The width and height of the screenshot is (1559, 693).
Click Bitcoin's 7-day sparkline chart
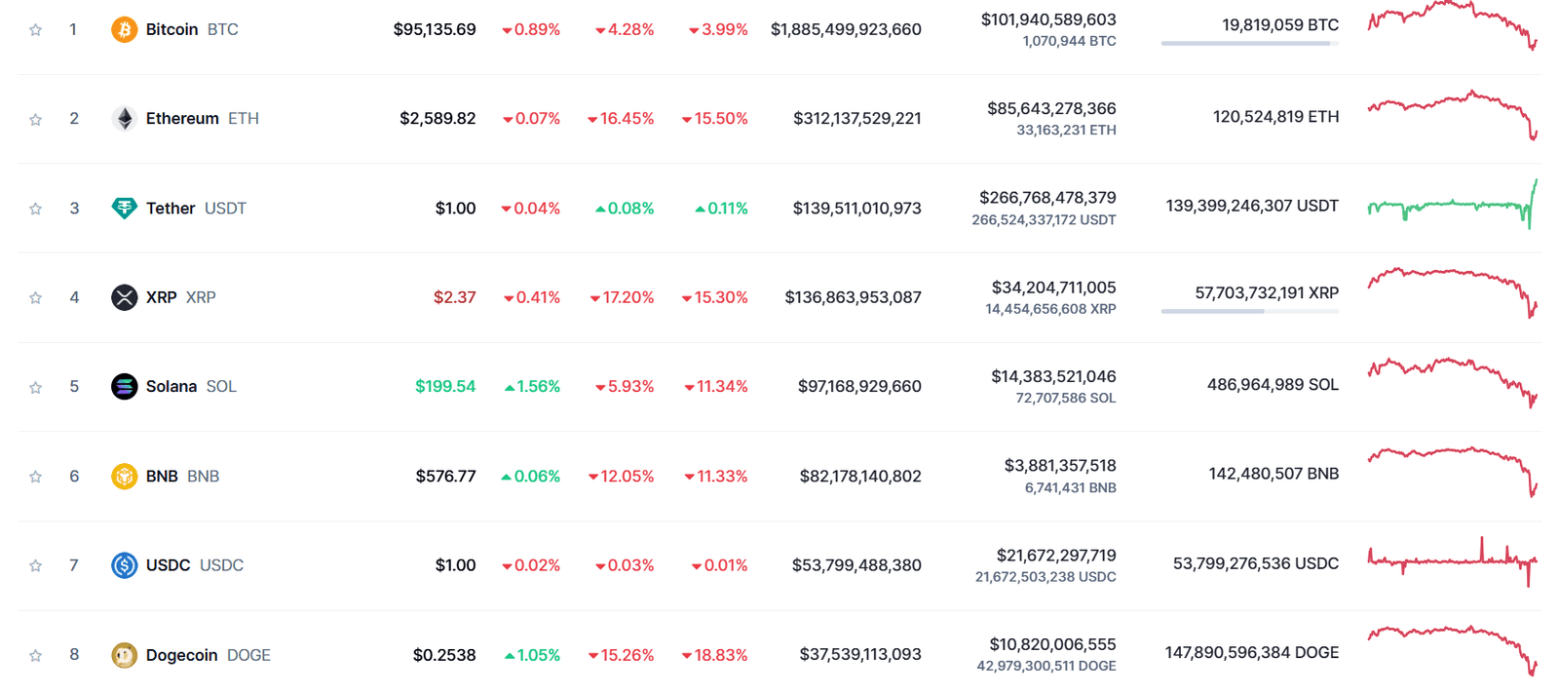tap(1452, 26)
